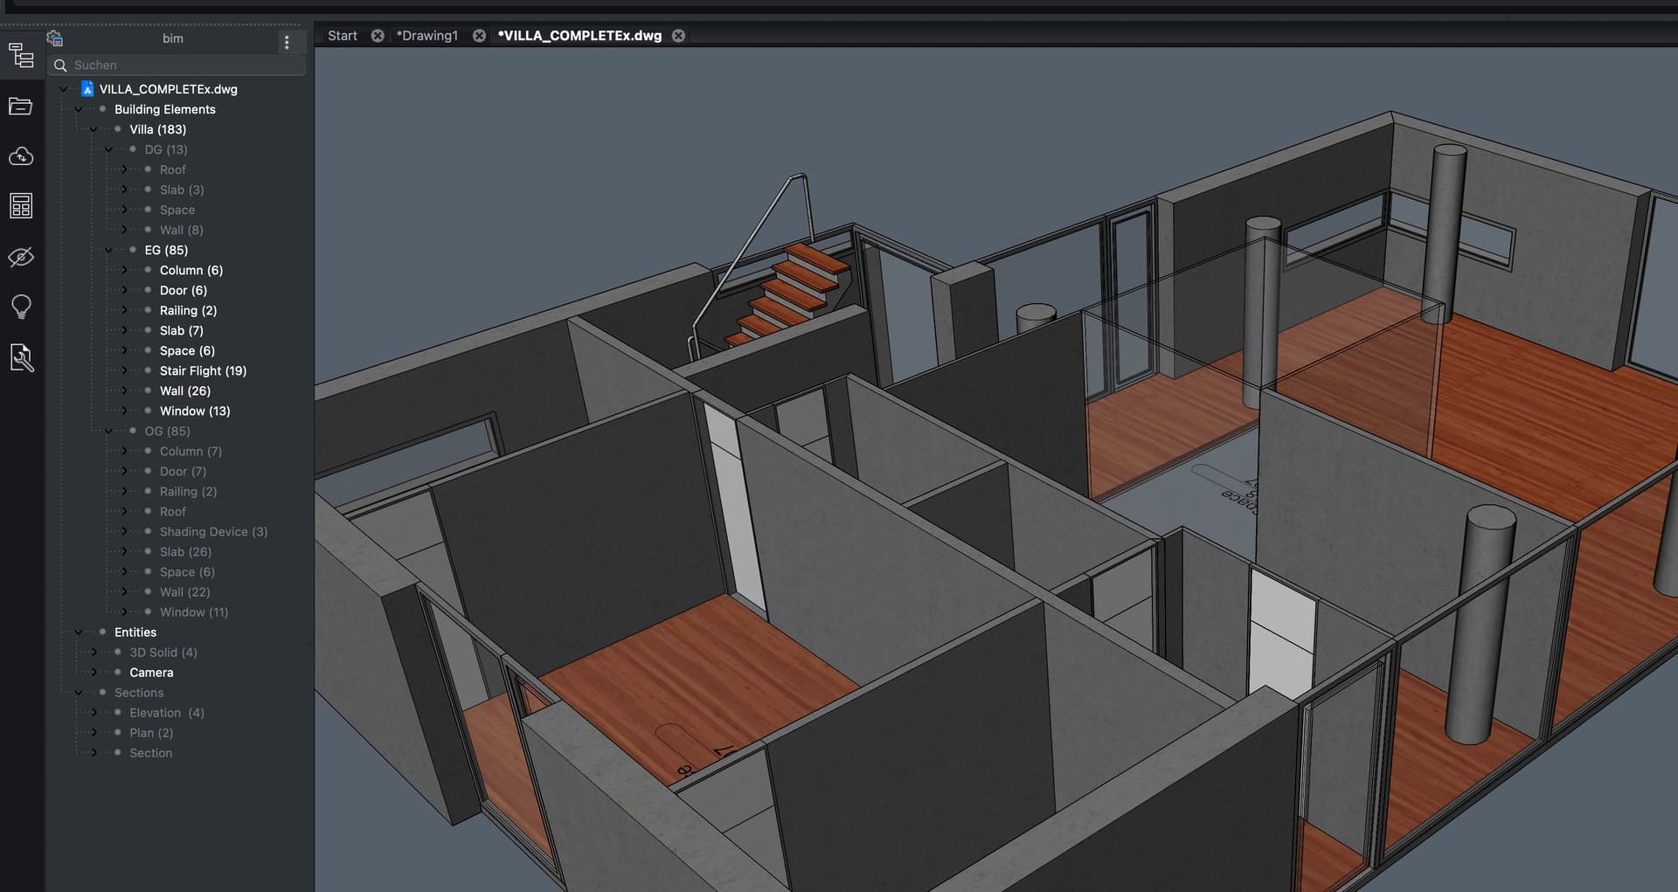This screenshot has width=1678, height=892.
Task: Open the structure tree panel icon
Action: coord(21,56)
